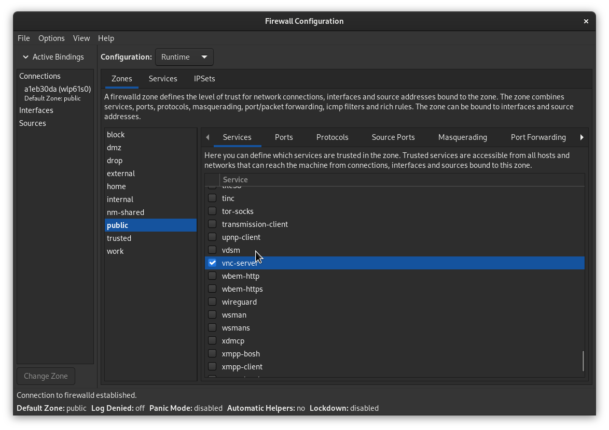Viewport: 609px width, 430px height.
Task: Open the Help menu
Action: 106,38
